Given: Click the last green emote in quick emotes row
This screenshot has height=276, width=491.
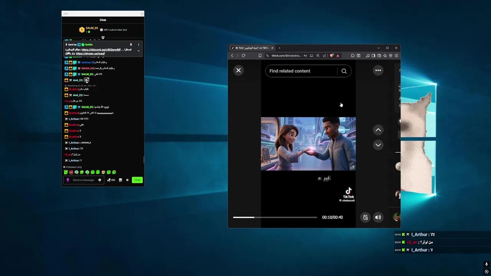Looking at the screenshot, I should tap(114, 172).
